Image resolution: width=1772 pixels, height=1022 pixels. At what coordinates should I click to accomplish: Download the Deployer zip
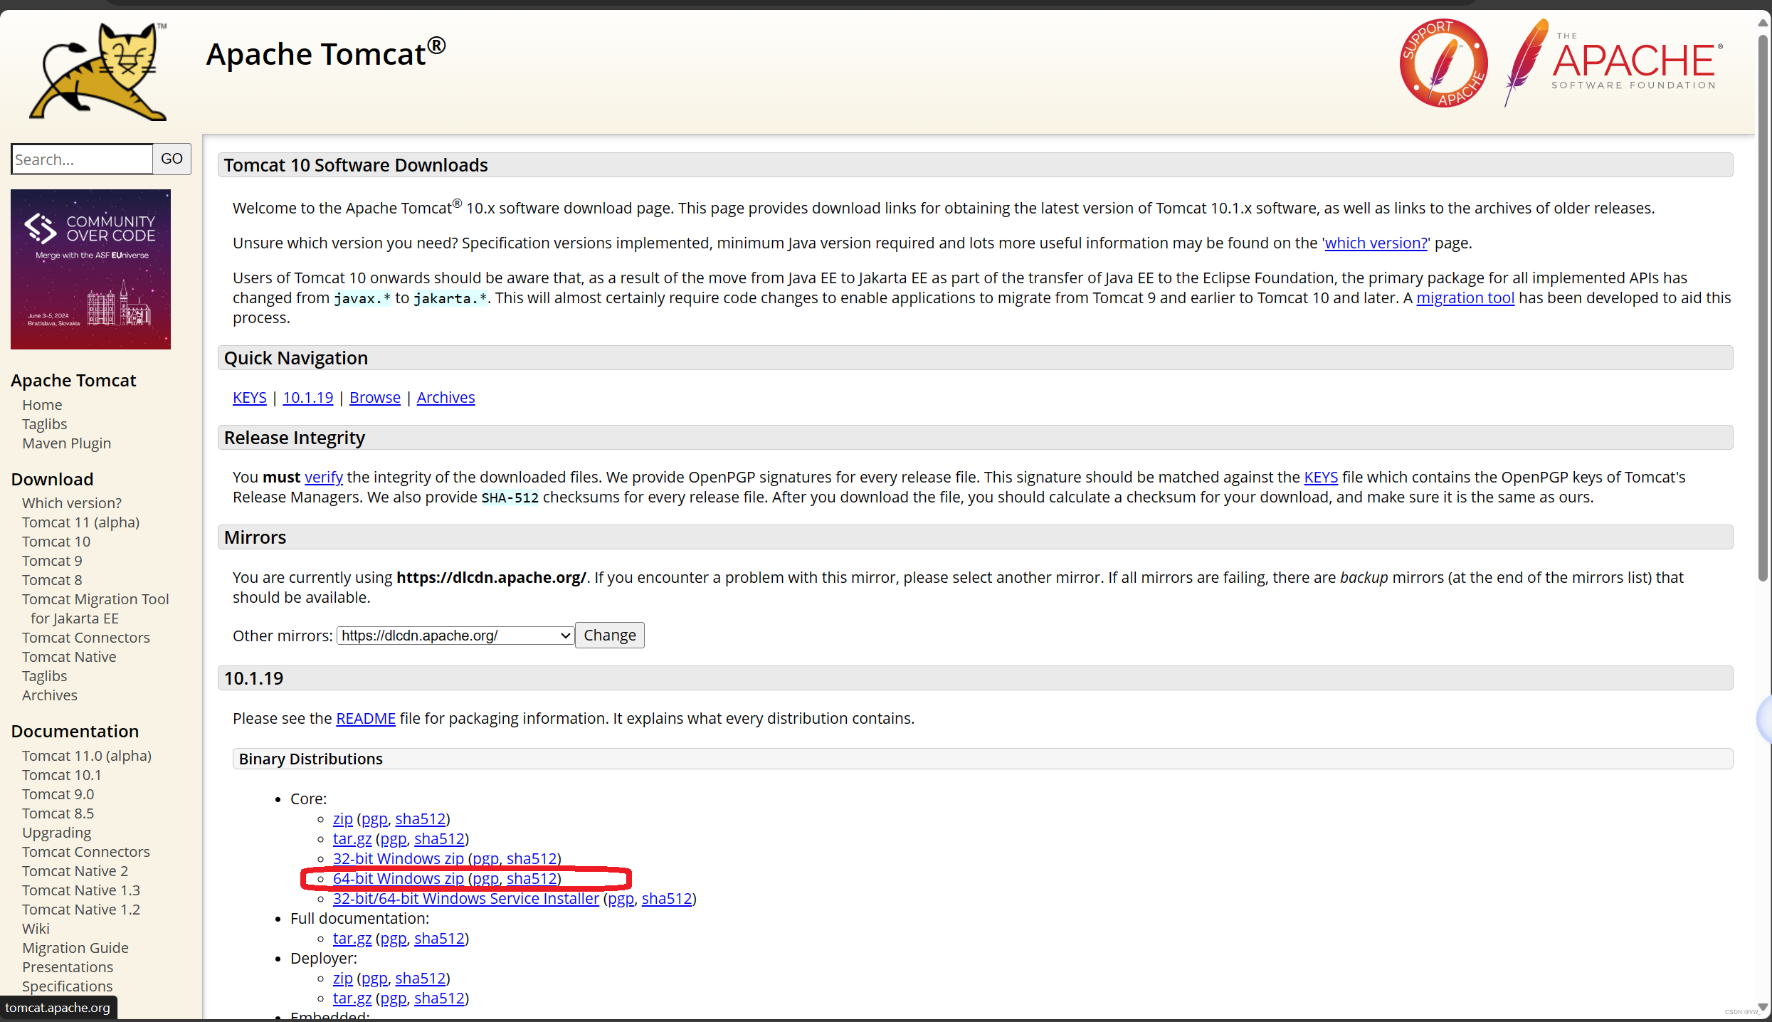pos(343,979)
